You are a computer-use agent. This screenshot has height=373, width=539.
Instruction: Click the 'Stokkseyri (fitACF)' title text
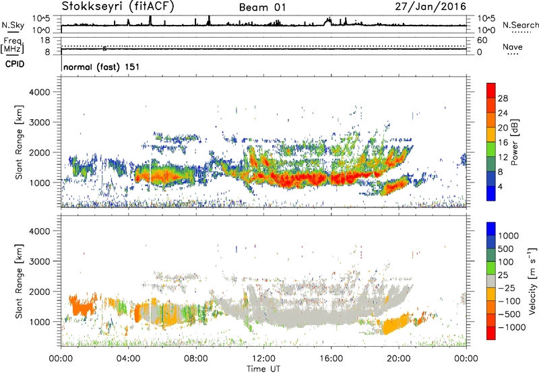[118, 7]
